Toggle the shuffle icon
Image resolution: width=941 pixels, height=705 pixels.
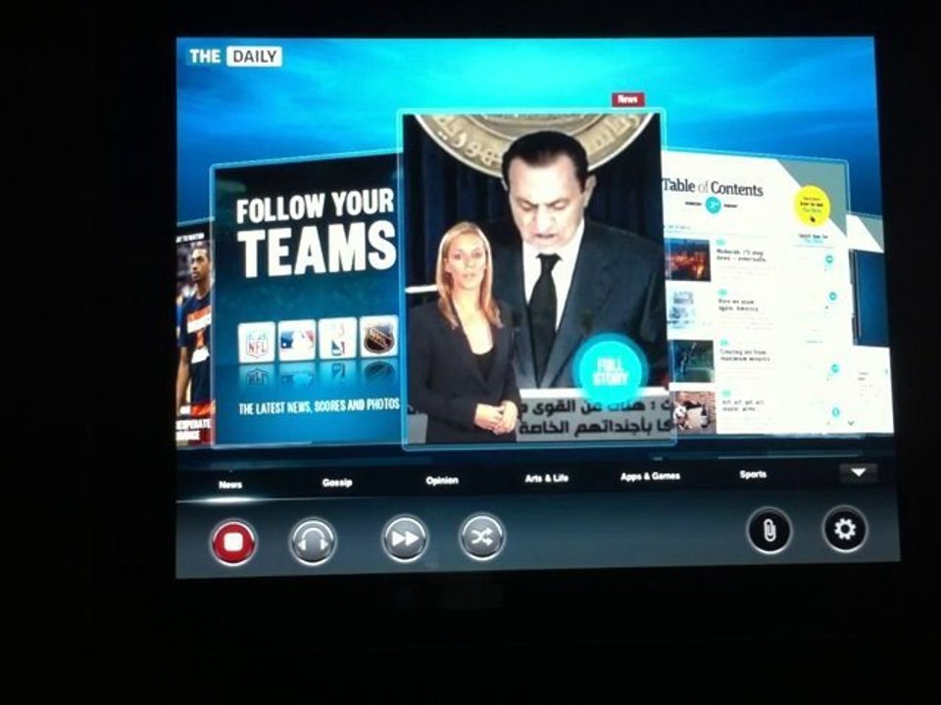pos(481,537)
